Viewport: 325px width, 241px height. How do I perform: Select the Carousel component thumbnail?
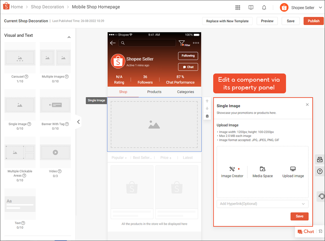click(x=20, y=58)
